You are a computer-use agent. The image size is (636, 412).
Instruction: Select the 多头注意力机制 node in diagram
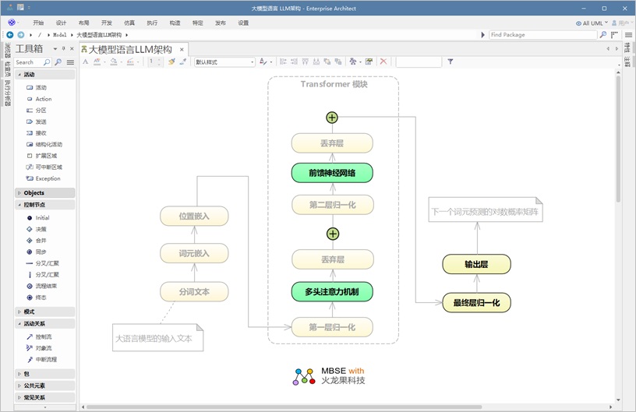[332, 292]
